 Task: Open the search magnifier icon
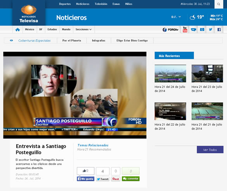coord(218,4)
